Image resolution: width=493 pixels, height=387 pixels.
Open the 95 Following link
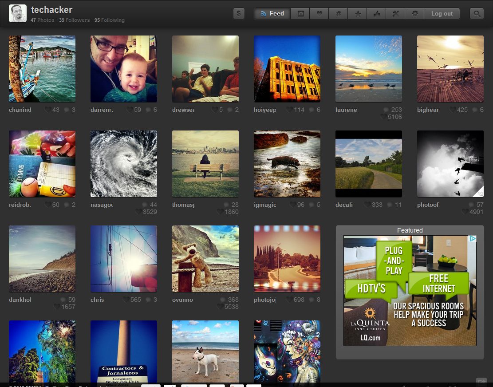pos(110,20)
